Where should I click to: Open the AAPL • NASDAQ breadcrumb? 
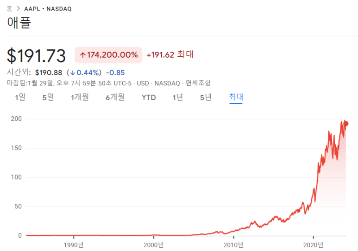point(48,9)
